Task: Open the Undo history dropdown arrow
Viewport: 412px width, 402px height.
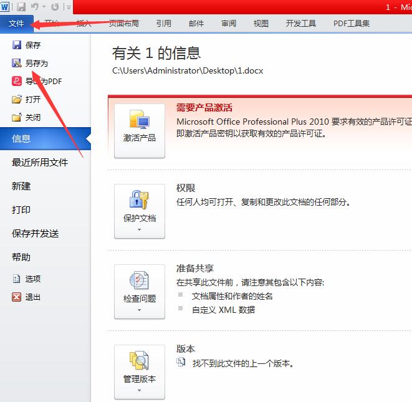Action: [x=44, y=7]
